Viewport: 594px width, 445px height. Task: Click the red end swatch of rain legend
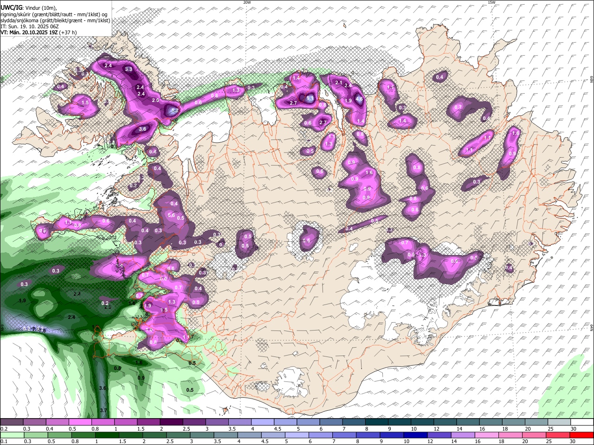click(582, 435)
